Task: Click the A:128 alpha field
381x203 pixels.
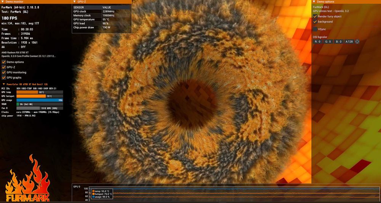Action: (349, 42)
